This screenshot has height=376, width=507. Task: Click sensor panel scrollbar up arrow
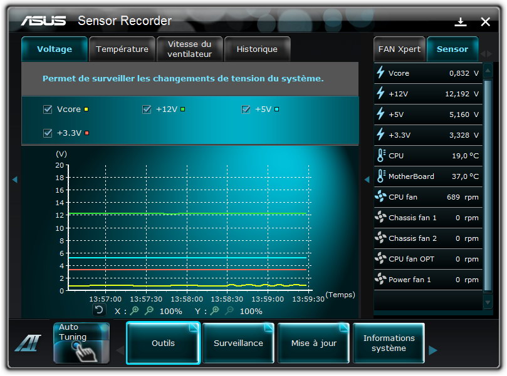click(x=488, y=70)
